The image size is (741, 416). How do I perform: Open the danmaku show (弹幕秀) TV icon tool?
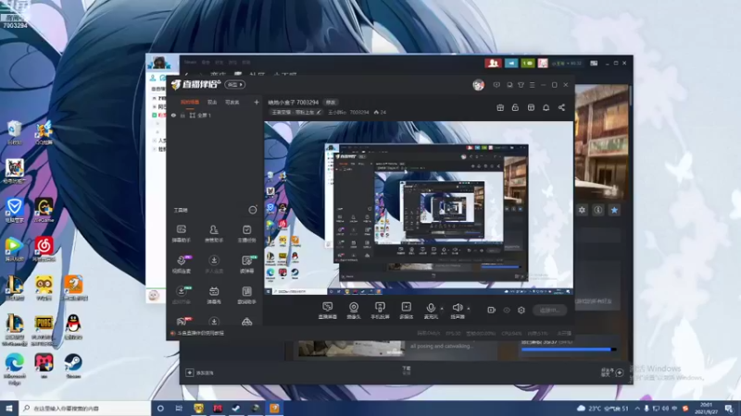214,295
